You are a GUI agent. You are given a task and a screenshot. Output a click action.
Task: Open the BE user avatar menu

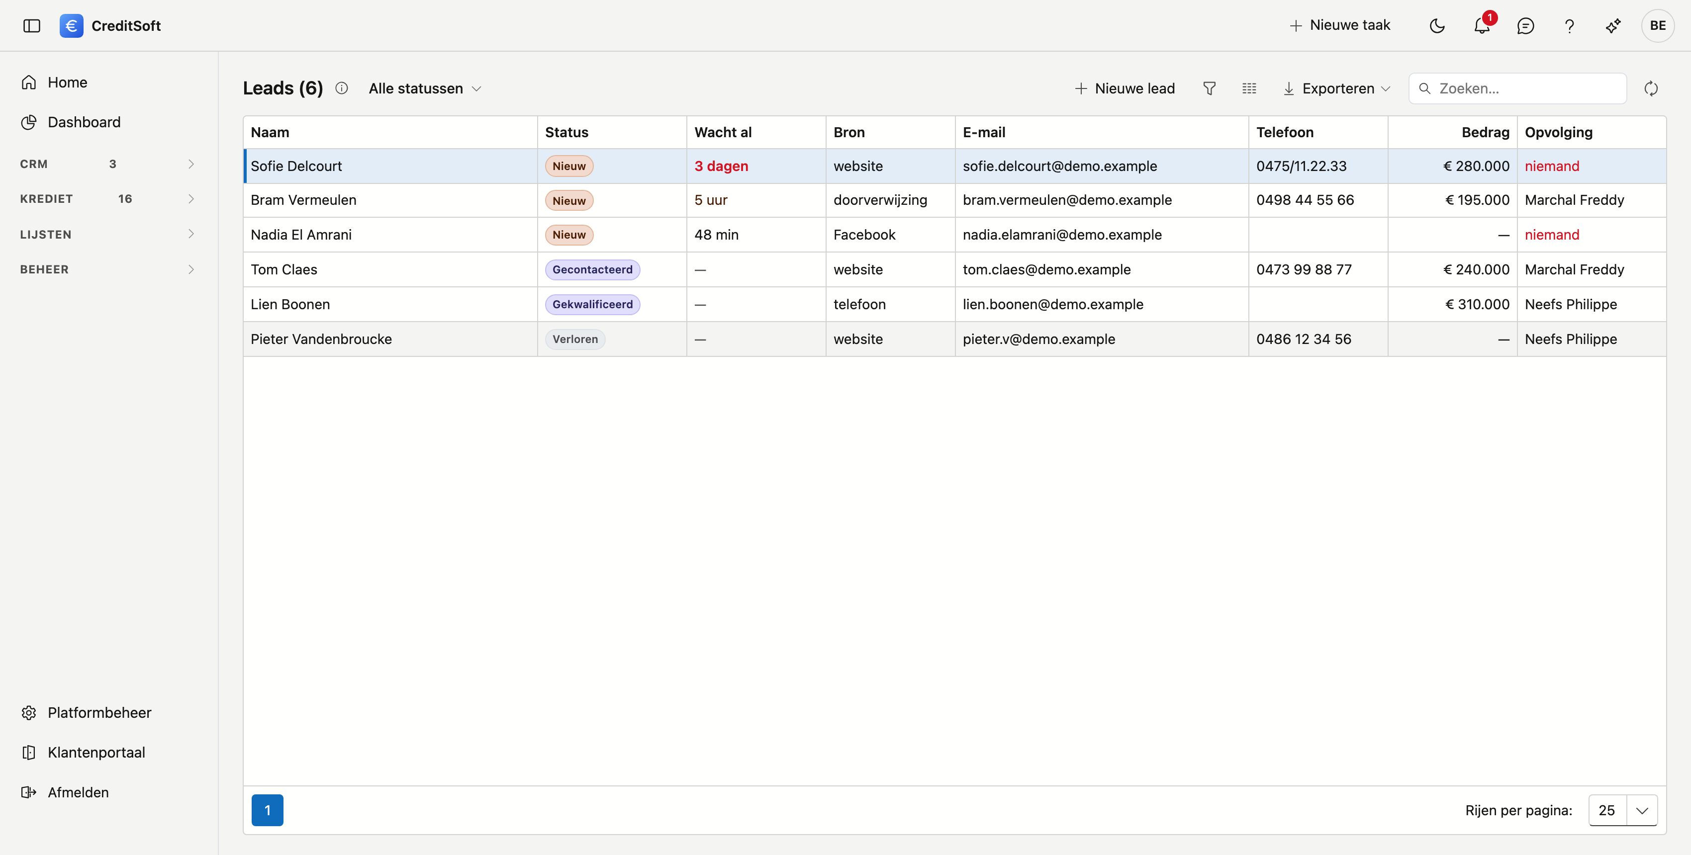coord(1658,25)
